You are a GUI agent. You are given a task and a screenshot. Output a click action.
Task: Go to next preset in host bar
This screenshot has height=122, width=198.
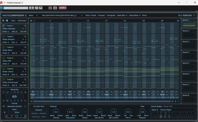click(x=33, y=8)
